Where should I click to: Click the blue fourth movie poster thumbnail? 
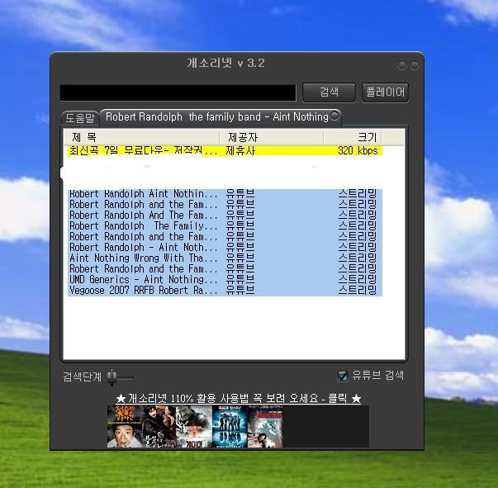[230, 426]
